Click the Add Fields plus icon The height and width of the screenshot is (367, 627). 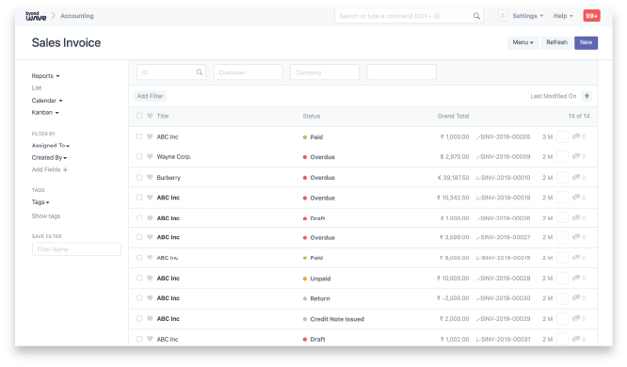pos(65,169)
